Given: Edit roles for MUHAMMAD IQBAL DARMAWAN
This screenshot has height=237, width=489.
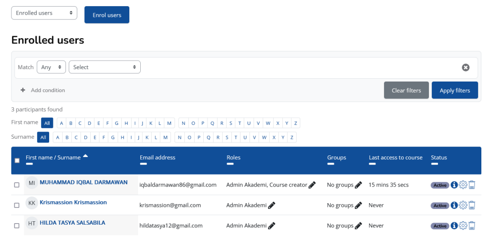Looking at the screenshot, I should coord(312,185).
